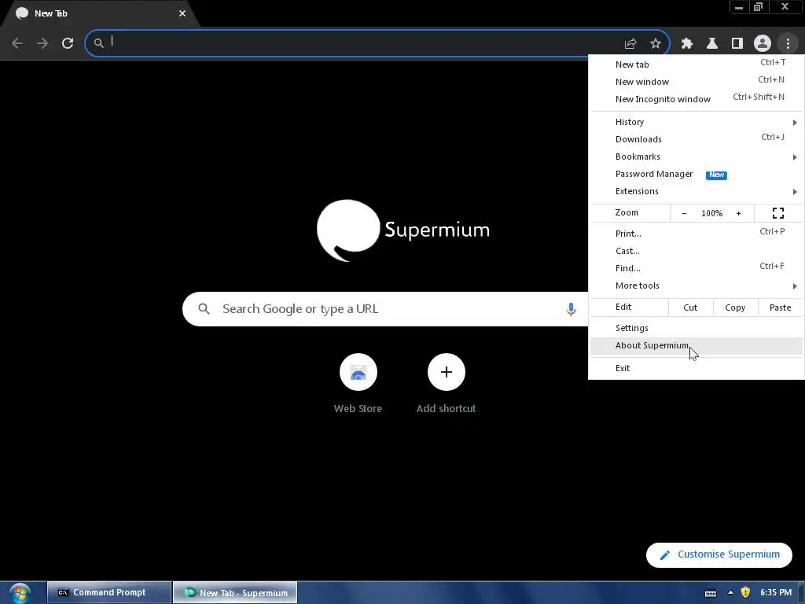Click the security shield tray icon
The image size is (805, 604).
pyautogui.click(x=745, y=593)
